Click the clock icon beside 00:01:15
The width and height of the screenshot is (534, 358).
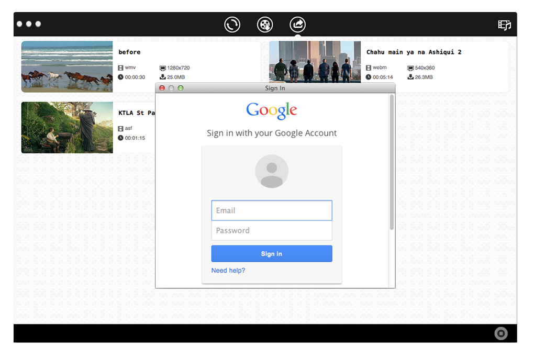[120, 138]
